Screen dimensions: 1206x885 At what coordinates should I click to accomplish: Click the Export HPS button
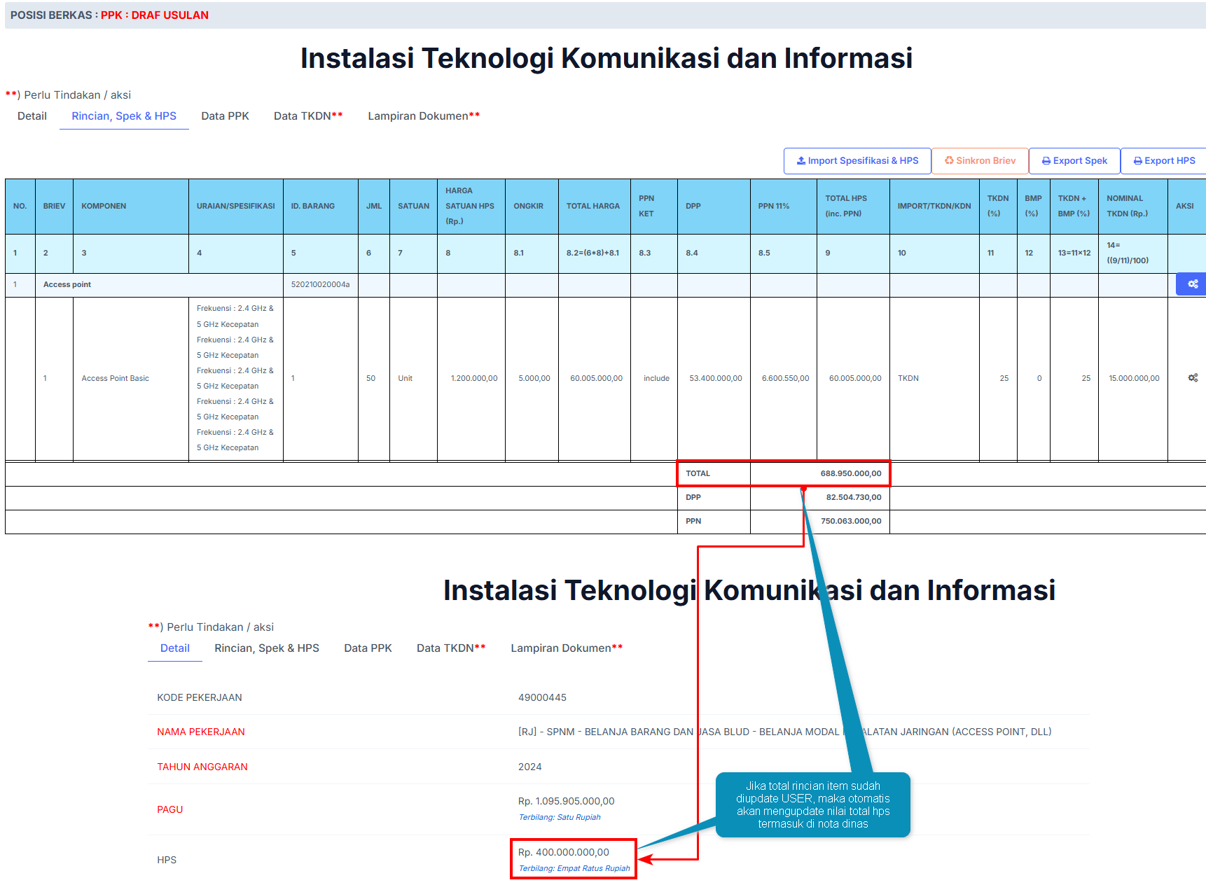1163,161
